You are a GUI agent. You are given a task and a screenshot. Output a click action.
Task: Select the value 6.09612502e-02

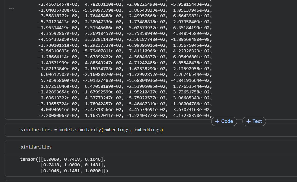click(x=59, y=75)
